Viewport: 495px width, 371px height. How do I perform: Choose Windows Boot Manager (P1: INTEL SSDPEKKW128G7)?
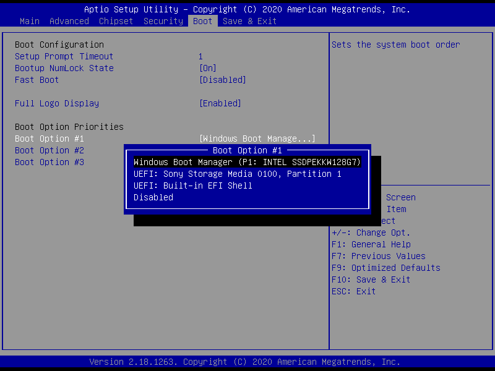click(x=247, y=162)
